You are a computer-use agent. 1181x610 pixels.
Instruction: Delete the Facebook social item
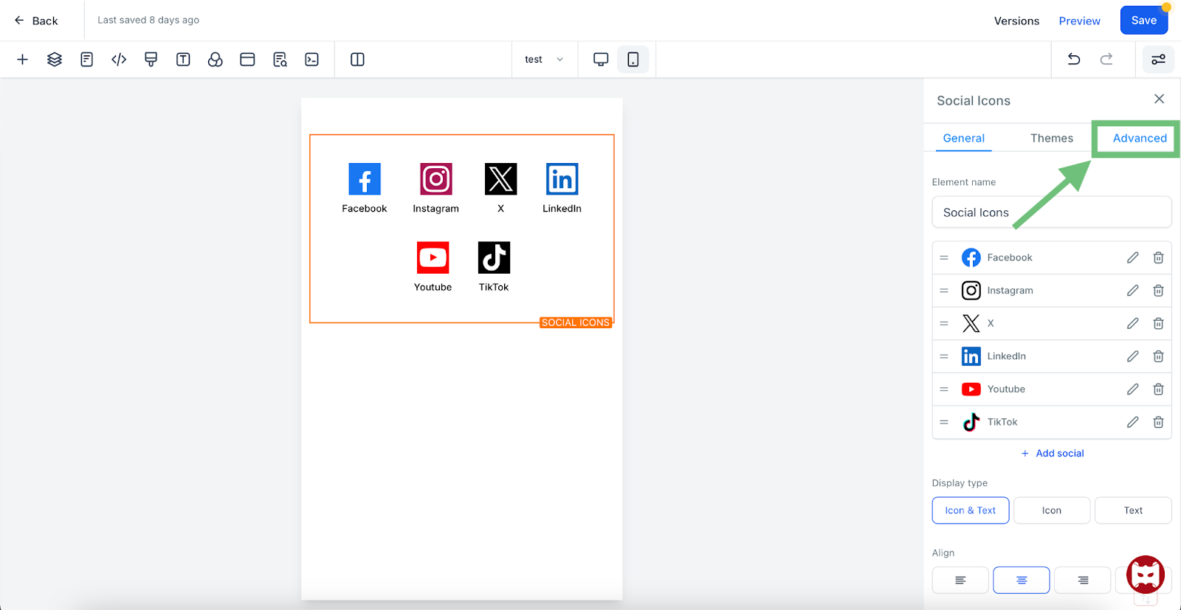pos(1158,257)
